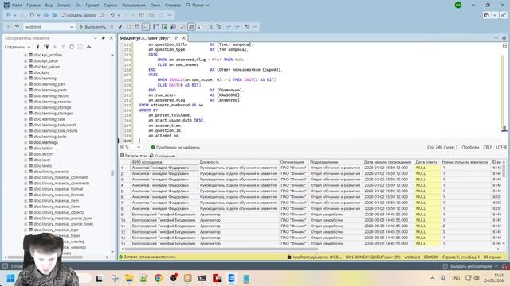510x286 pixels.
Task: Click Object Explorer disconnect icon
Action: pos(46,47)
